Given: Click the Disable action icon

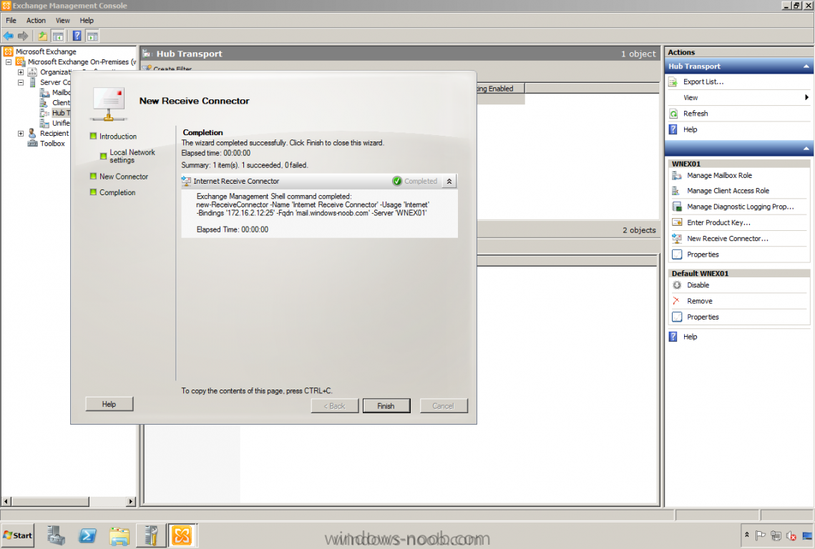Looking at the screenshot, I should pyautogui.click(x=677, y=285).
